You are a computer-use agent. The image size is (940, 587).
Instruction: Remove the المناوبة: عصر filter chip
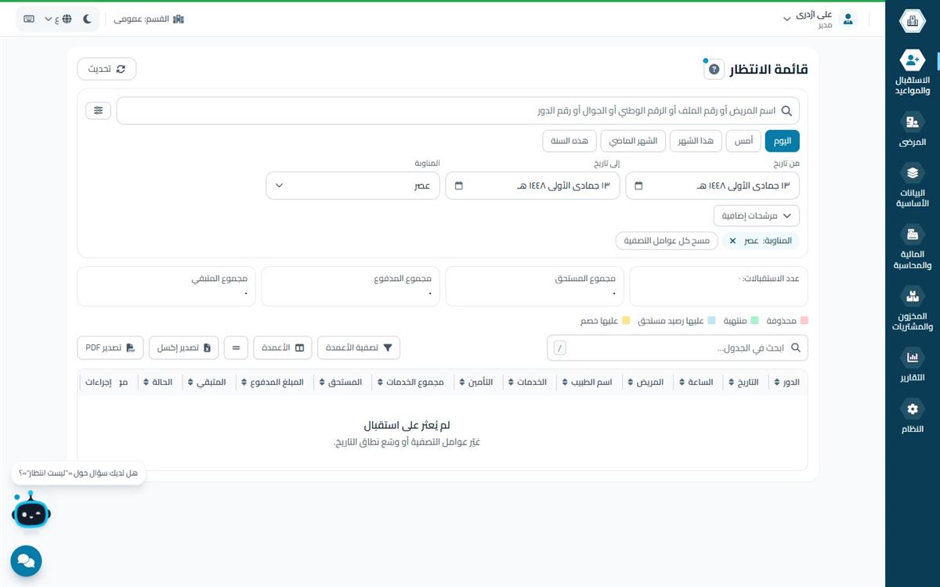click(732, 241)
